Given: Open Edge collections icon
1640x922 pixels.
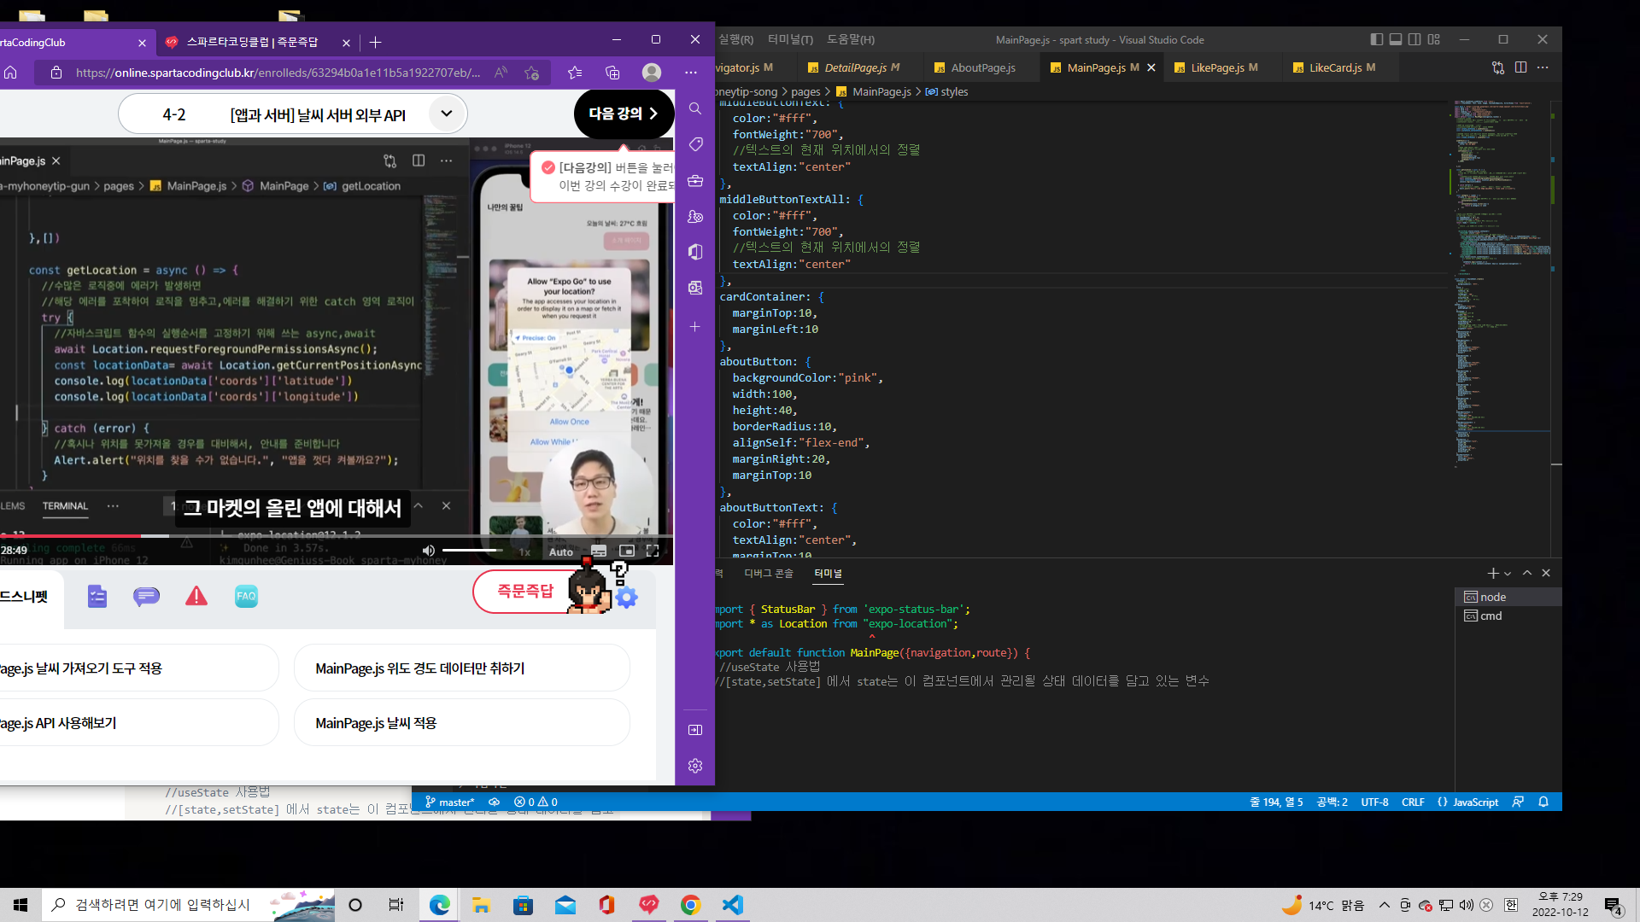Looking at the screenshot, I should [612, 73].
